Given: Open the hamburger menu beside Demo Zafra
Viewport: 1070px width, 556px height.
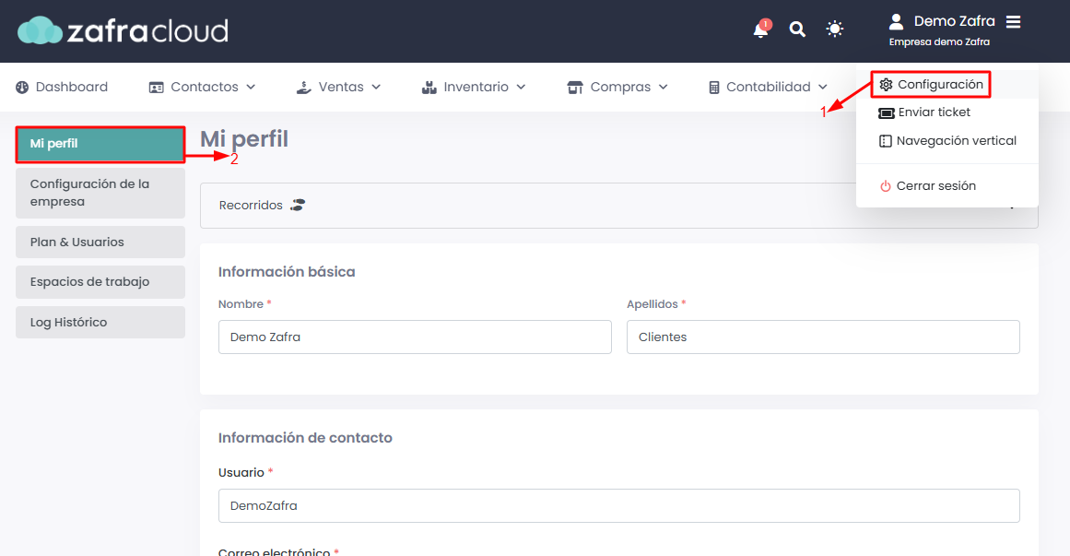Looking at the screenshot, I should pos(1014,22).
